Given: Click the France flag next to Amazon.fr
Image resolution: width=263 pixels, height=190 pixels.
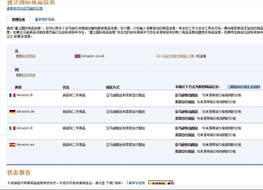Looking at the screenshot, I should 13,95.
